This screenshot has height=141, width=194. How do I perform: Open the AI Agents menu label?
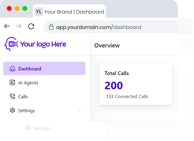pyautogui.click(x=28, y=83)
